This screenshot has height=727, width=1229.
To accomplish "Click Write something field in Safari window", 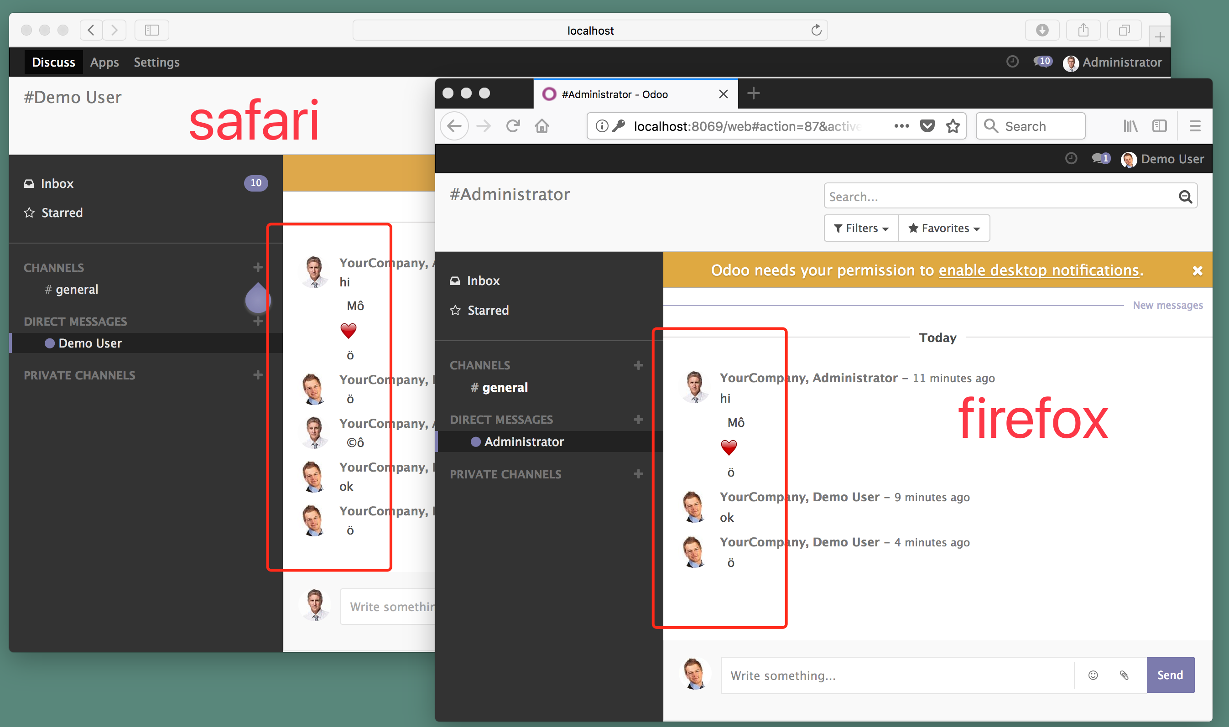I will coord(388,607).
